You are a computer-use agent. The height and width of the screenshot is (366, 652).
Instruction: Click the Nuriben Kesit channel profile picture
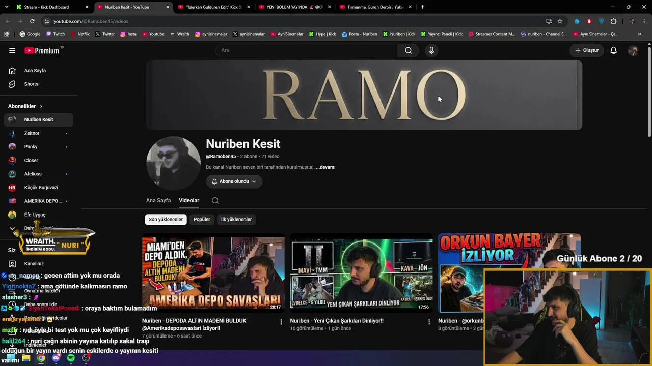(173, 163)
